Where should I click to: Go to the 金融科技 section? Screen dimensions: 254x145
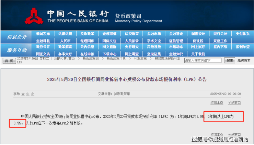point(43,41)
